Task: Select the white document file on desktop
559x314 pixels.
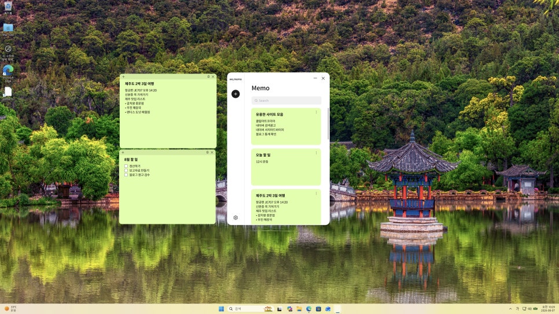Action: click(8, 93)
